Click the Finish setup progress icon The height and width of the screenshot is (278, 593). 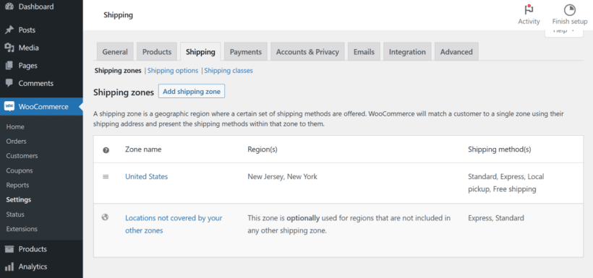(570, 10)
